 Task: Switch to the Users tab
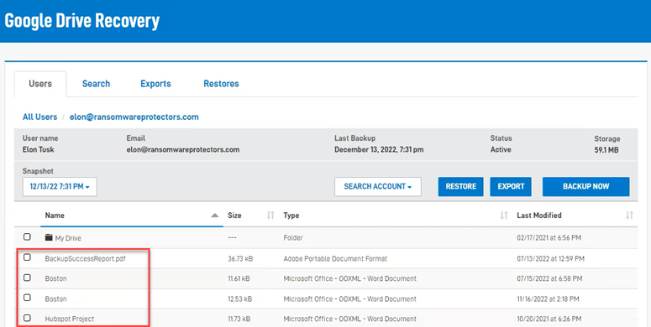(40, 84)
